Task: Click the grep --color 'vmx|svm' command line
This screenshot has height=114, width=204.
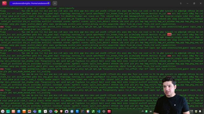Action: tap(51, 8)
